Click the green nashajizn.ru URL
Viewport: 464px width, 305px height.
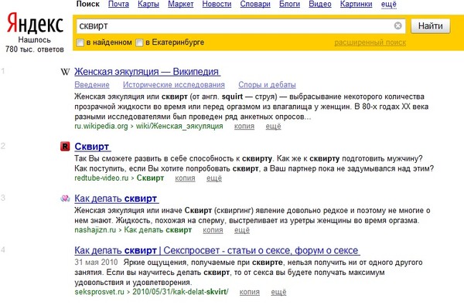[133, 230]
